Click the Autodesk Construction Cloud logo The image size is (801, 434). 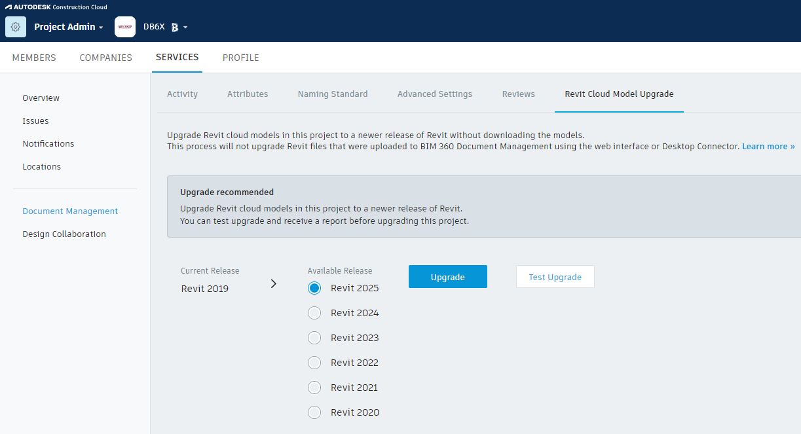tap(56, 7)
